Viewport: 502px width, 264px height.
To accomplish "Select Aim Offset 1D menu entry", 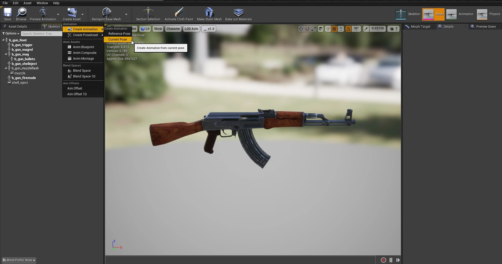I will 83,94.
